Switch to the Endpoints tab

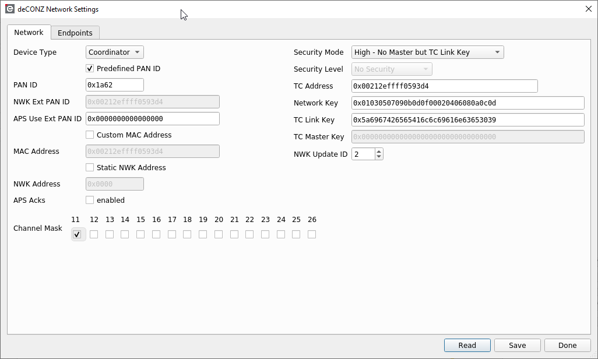(x=75, y=33)
